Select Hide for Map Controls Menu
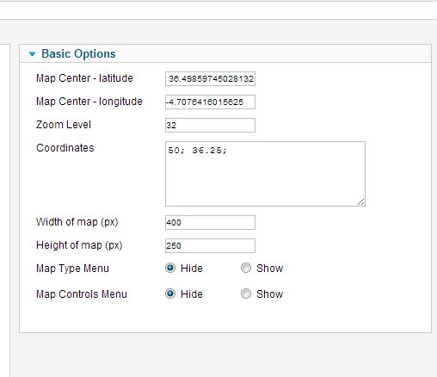The height and width of the screenshot is (377, 437). coord(170,294)
